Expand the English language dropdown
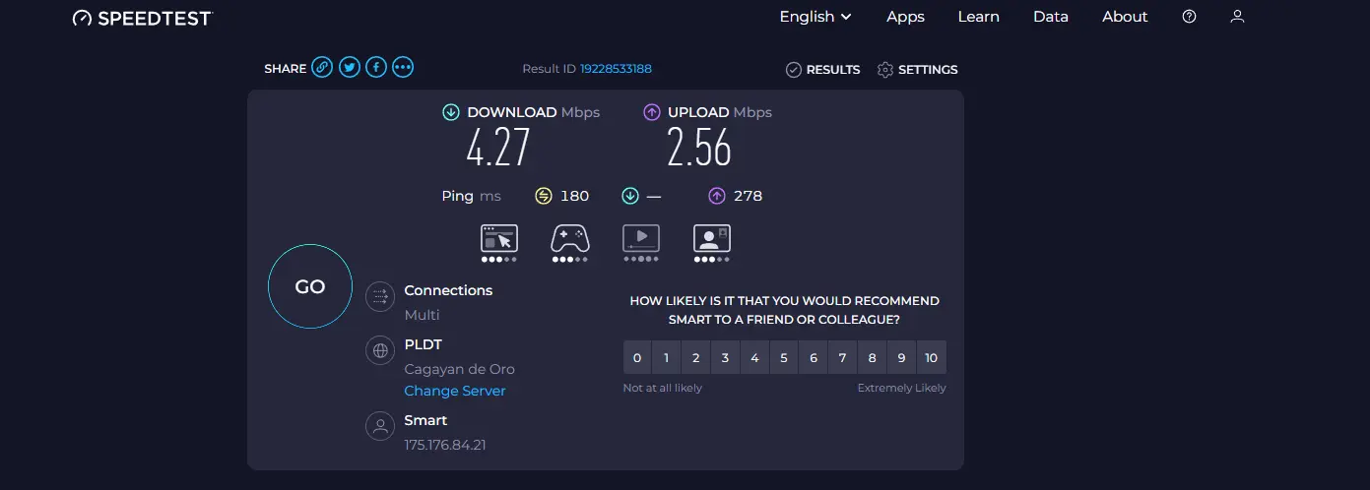 [815, 17]
